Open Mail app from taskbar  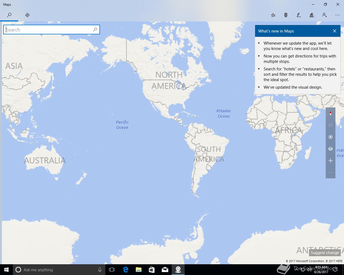click(x=165, y=270)
